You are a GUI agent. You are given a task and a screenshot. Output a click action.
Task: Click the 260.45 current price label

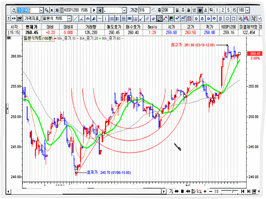[255, 54]
